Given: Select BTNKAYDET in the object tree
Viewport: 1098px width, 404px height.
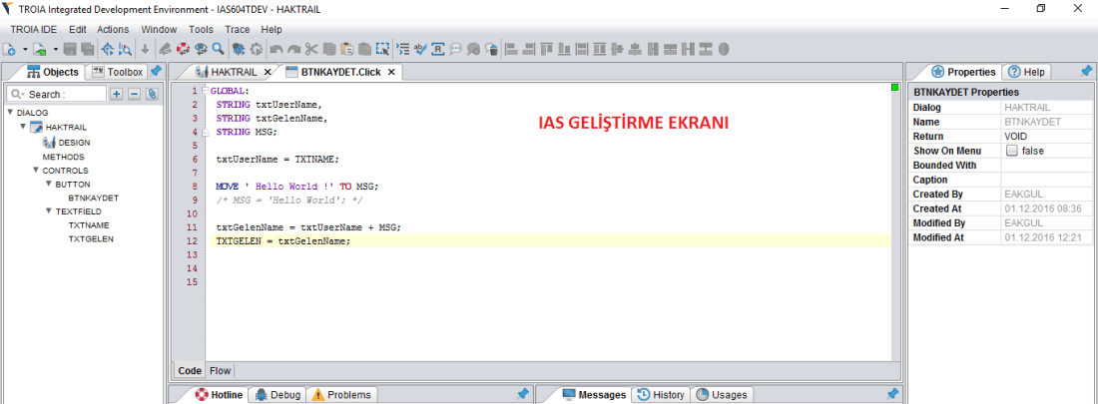Looking at the screenshot, I should coord(93,198).
